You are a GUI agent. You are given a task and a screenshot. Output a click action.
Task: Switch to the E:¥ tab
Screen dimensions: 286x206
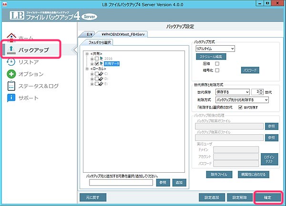coord(89,34)
